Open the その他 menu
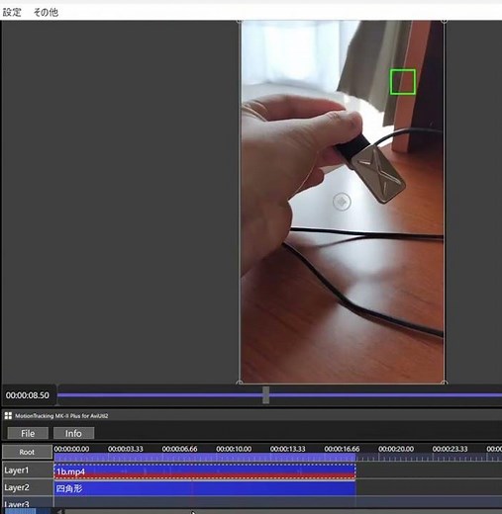502x514 pixels. [x=46, y=13]
